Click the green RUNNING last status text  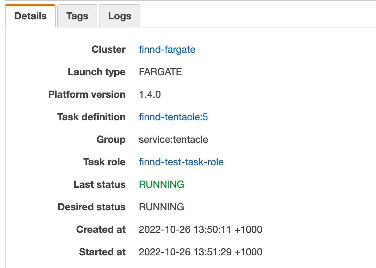(x=161, y=184)
